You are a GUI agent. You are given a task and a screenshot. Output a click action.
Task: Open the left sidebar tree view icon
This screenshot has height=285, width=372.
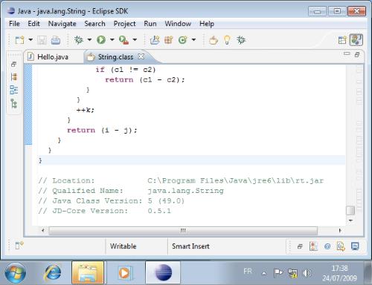(x=14, y=103)
